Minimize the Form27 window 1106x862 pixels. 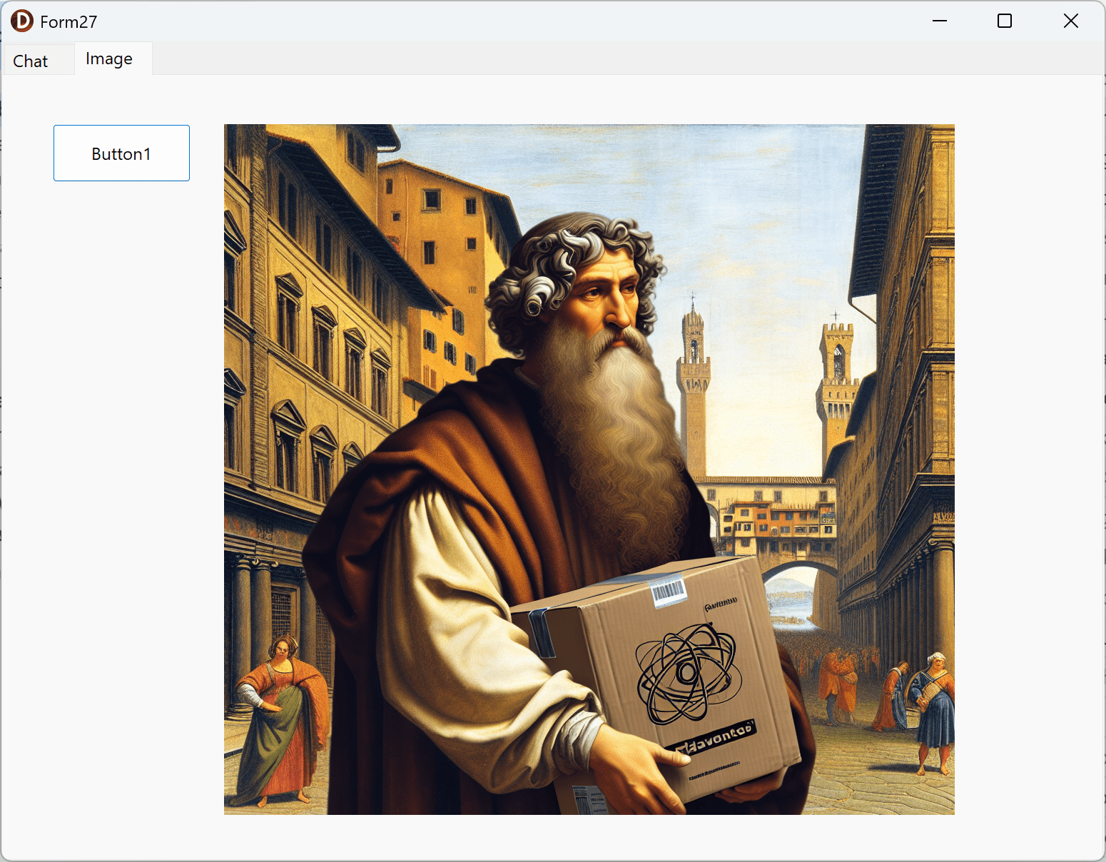[940, 21]
